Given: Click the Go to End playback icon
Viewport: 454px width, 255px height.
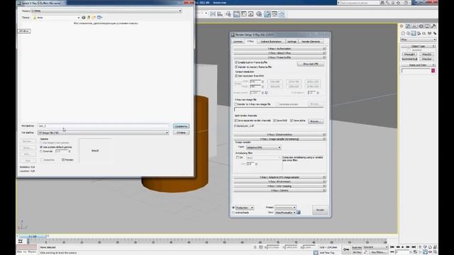Looking at the screenshot, I should (x=414, y=247).
